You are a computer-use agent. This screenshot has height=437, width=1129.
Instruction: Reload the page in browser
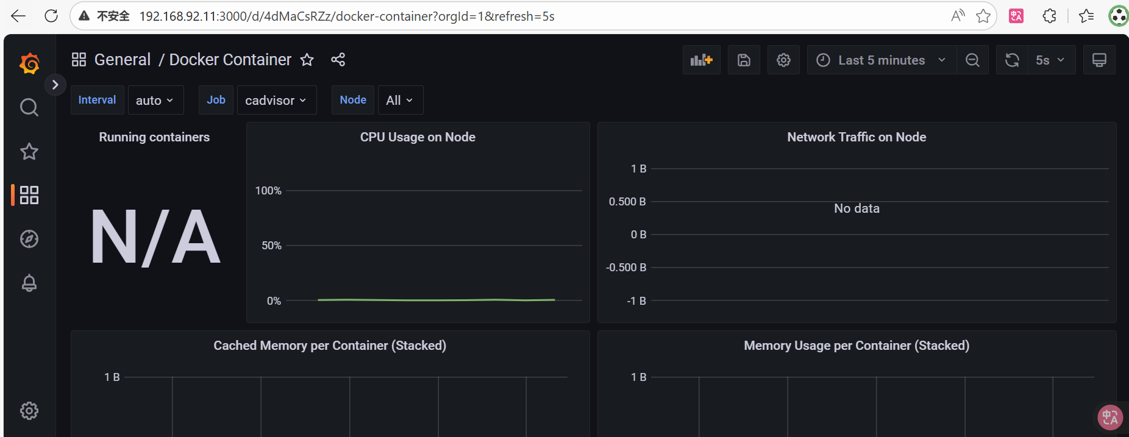click(51, 16)
